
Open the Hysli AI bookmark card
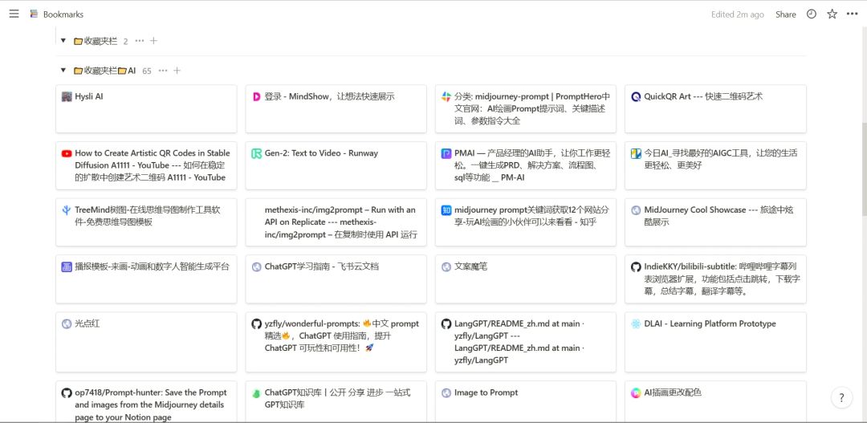[x=146, y=109]
